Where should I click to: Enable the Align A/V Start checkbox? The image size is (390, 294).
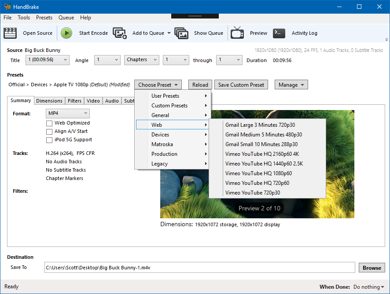pyautogui.click(x=49, y=132)
